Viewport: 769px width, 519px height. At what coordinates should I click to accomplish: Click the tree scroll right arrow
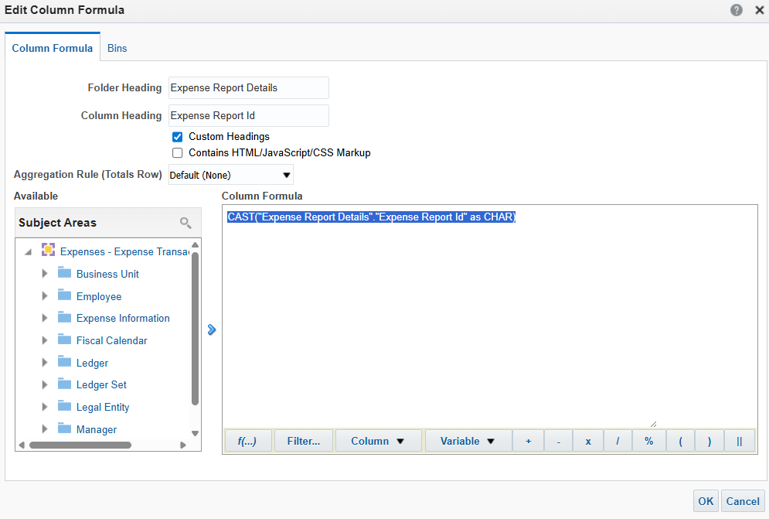click(183, 446)
